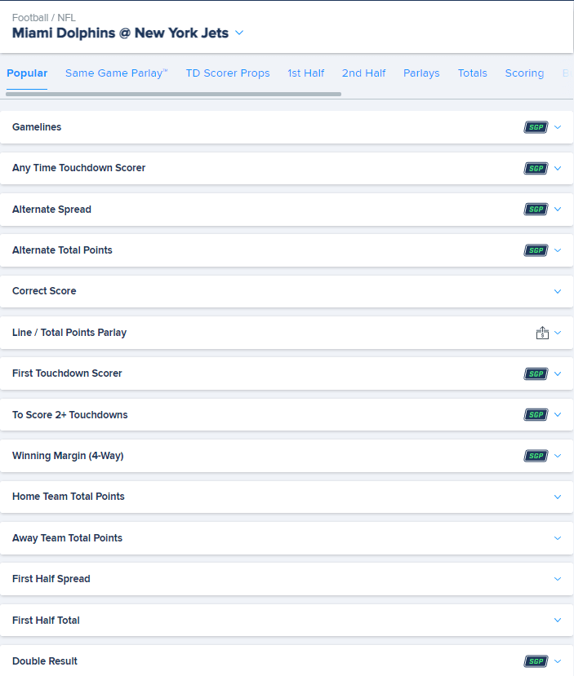Image resolution: width=574 pixels, height=676 pixels.
Task: Click the SGP badge on Gamelines row
Action: 536,127
